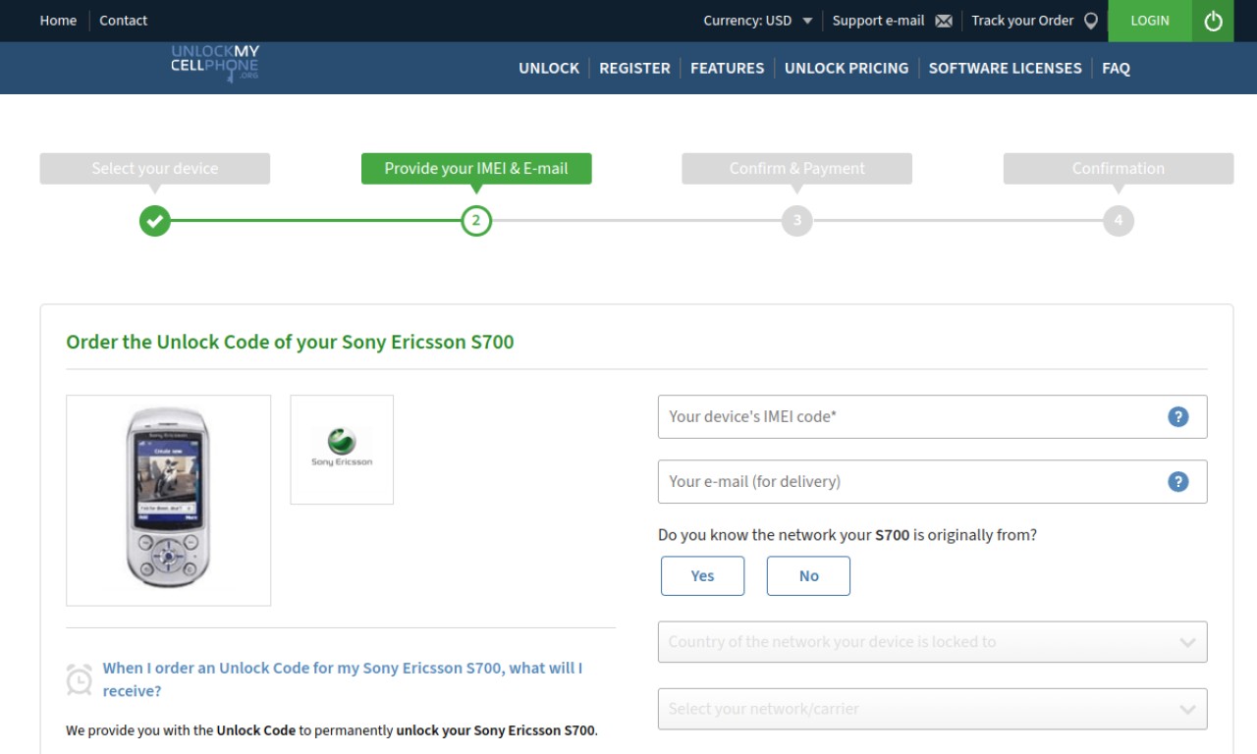Expand the country of network dropdown
Viewport: 1257px width, 754px height.
click(932, 642)
